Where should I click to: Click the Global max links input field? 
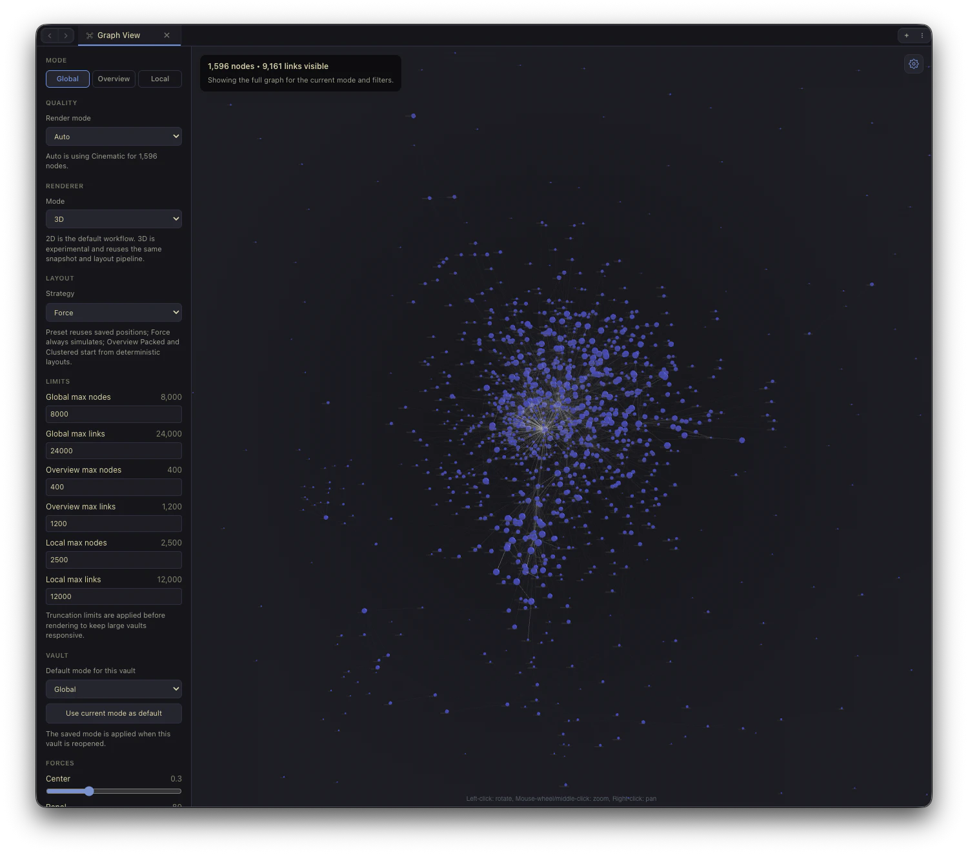click(114, 451)
